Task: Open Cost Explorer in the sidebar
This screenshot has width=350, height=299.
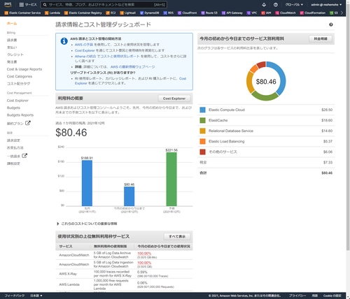Action: pyautogui.click(x=17, y=101)
